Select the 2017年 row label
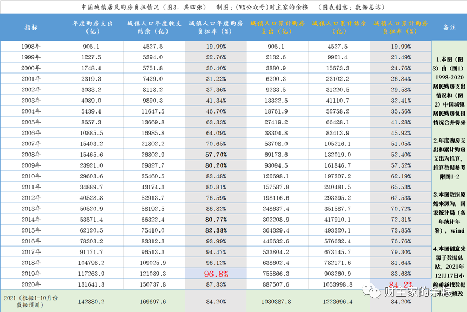This screenshot has width=467, height=312. pyautogui.click(x=31, y=252)
